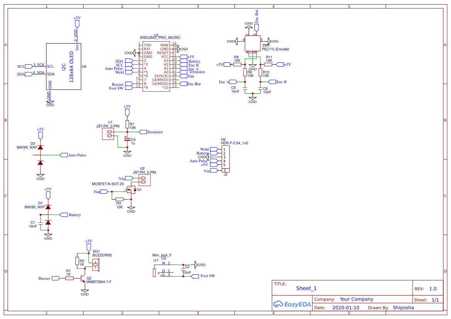Select the 2020-01-10 date field
This screenshot has width=451, height=319.
pos(346,307)
